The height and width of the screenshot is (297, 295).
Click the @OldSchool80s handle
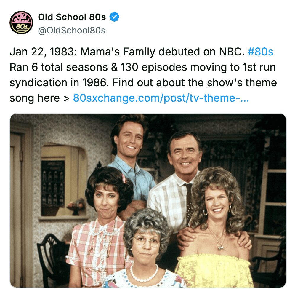(72, 31)
